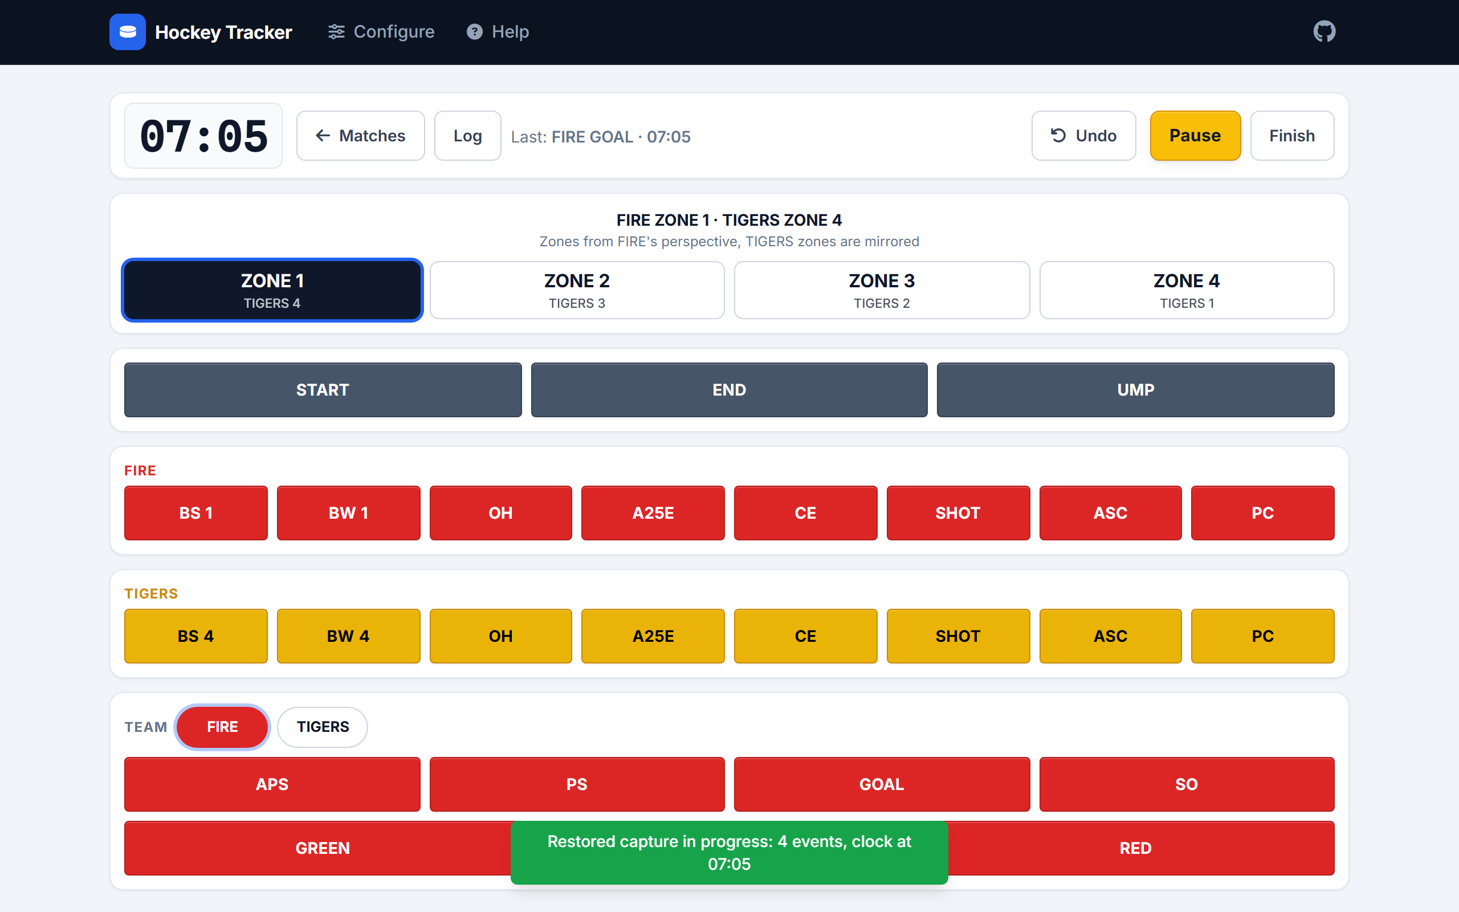1459x912 pixels.
Task: Record an UMP event
Action: [1135, 390]
